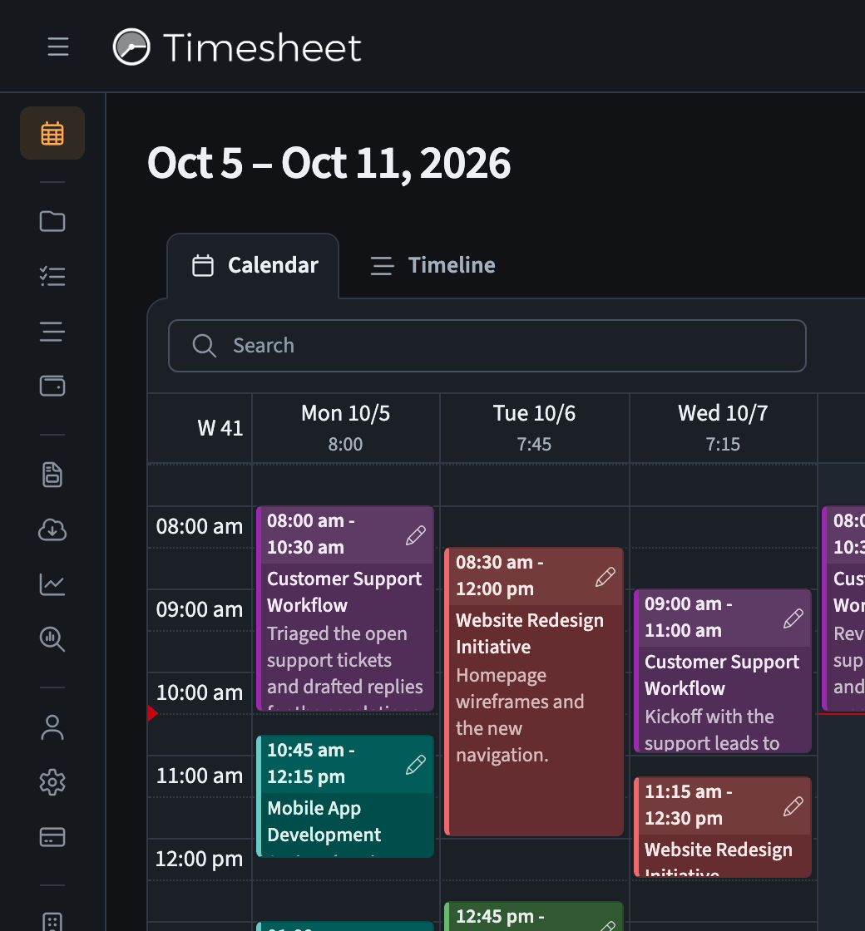The image size is (865, 931).
Task: Open Wednesday's 11:15 am Website Redesign entry
Action: [x=723, y=827]
